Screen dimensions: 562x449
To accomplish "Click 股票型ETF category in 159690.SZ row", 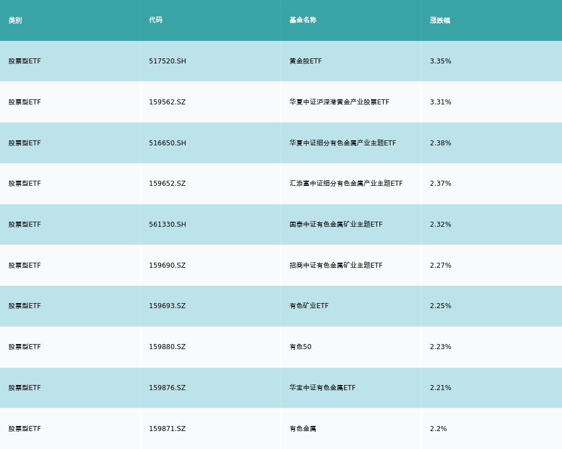I will [x=25, y=265].
